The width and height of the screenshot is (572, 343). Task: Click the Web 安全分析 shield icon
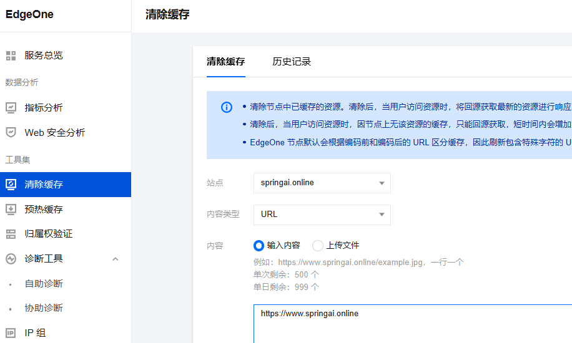click(11, 132)
